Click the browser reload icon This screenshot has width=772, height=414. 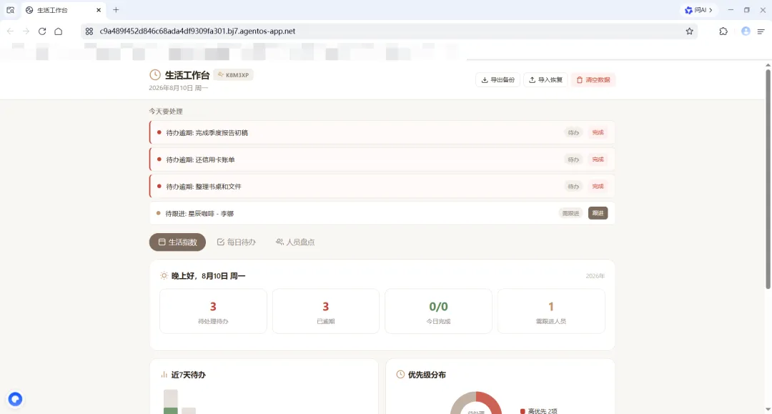(42, 31)
